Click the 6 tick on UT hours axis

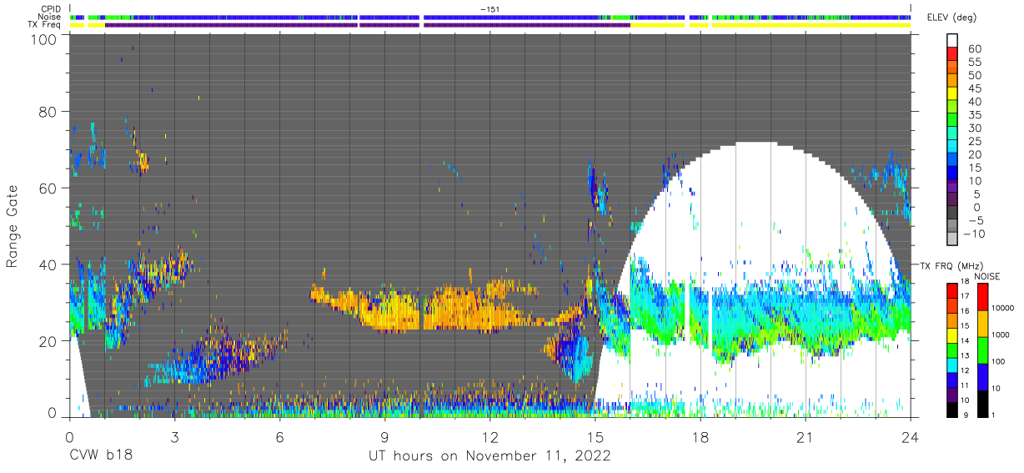tap(279, 437)
